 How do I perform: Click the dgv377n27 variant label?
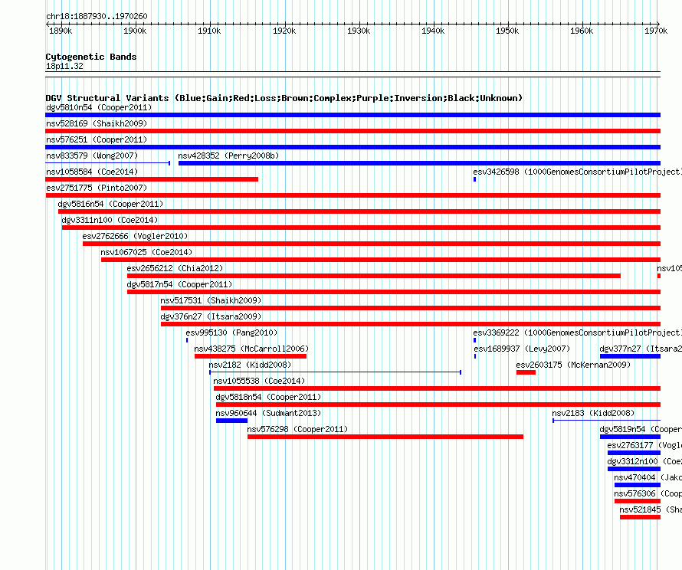(641, 349)
